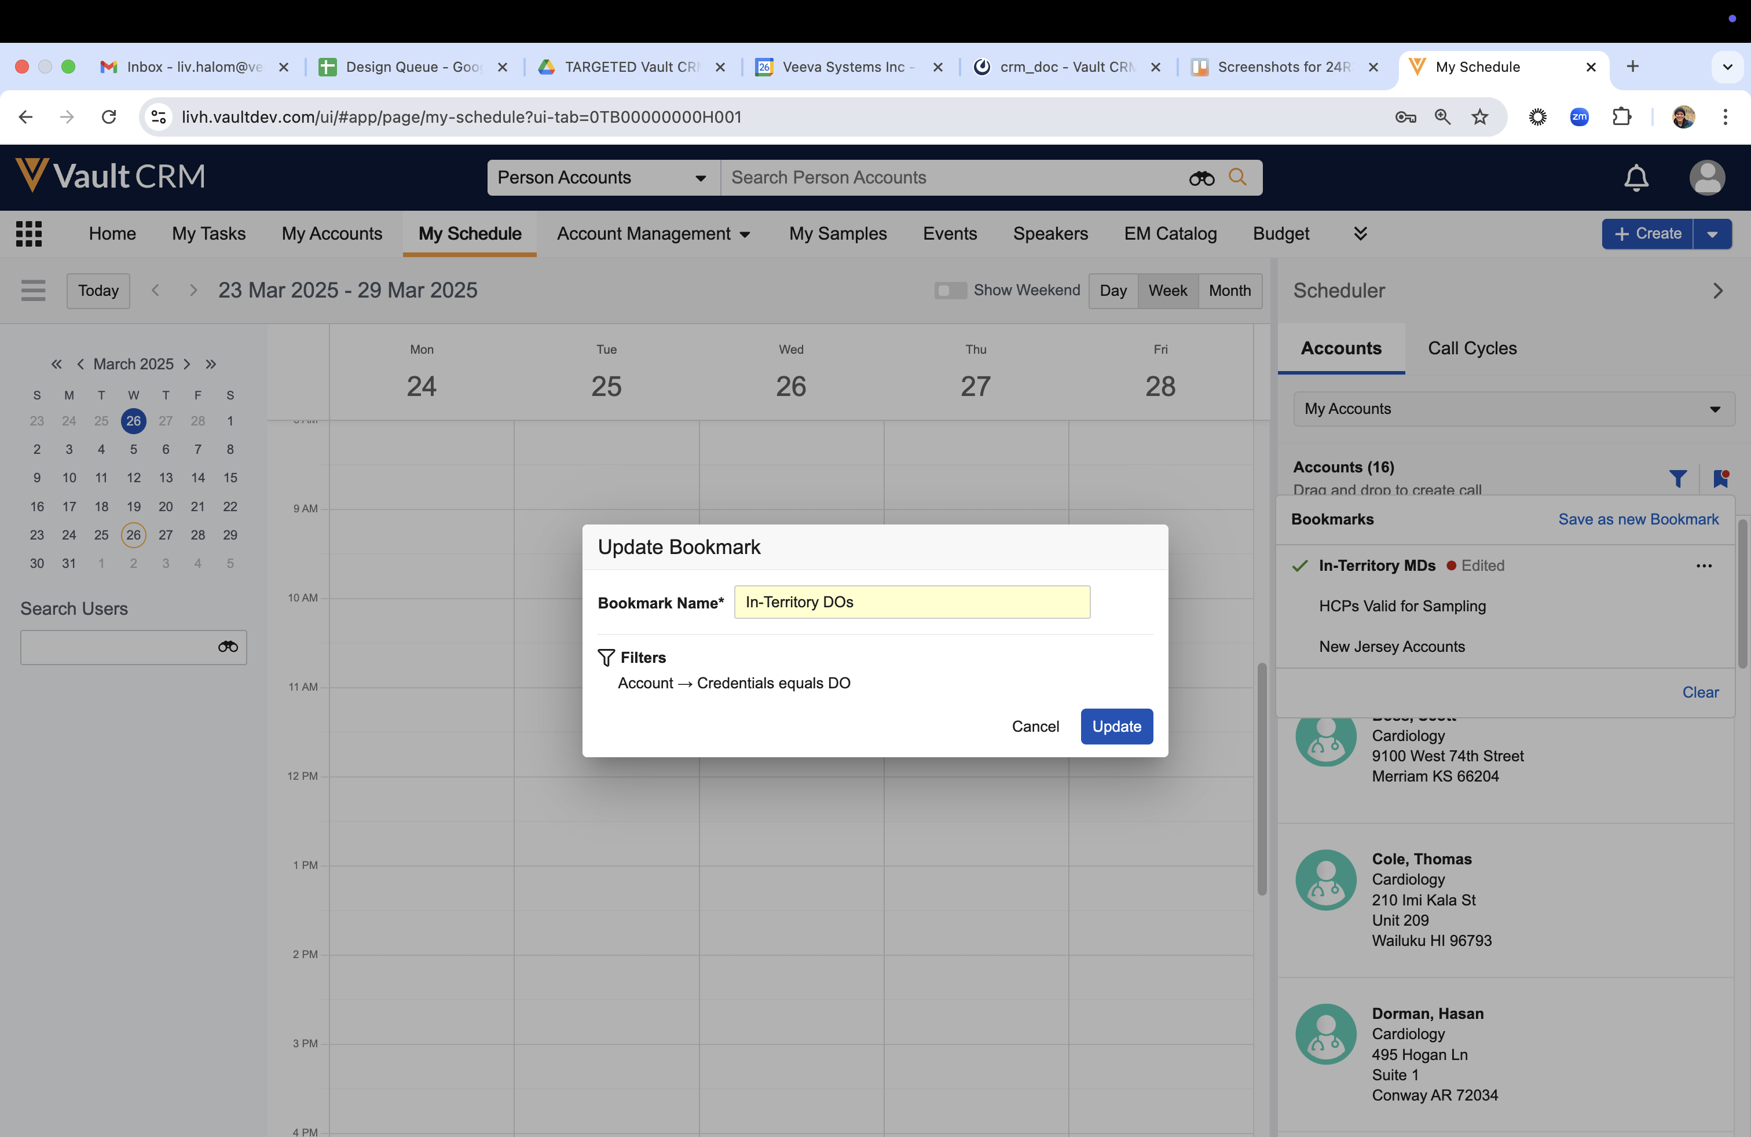
Task: Click the app launcher grid icon
Action: point(29,234)
